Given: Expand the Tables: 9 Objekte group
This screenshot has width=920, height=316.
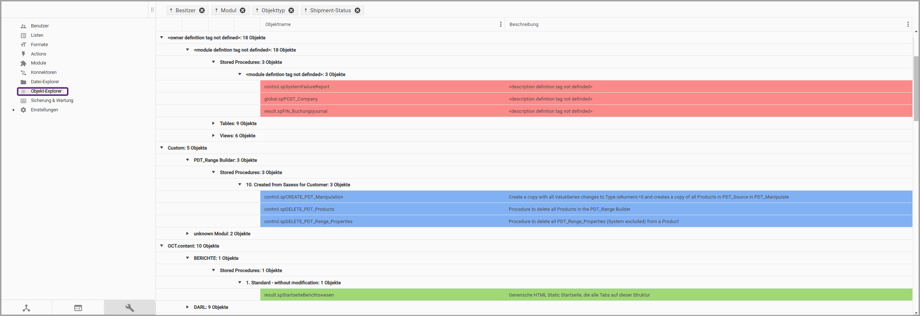Looking at the screenshot, I should point(214,123).
